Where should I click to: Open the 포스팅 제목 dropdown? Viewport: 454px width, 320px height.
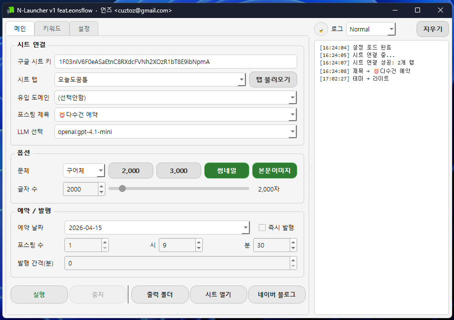point(175,115)
